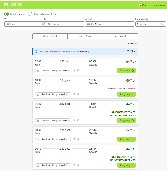Select Przejazd w obie strony option
This screenshot has width=167, height=171.
(30, 14)
